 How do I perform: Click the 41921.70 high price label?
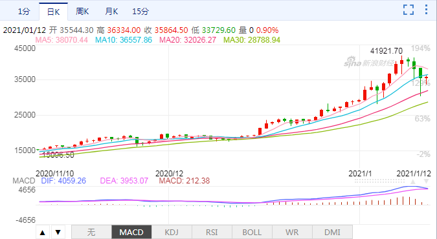[x=387, y=51]
